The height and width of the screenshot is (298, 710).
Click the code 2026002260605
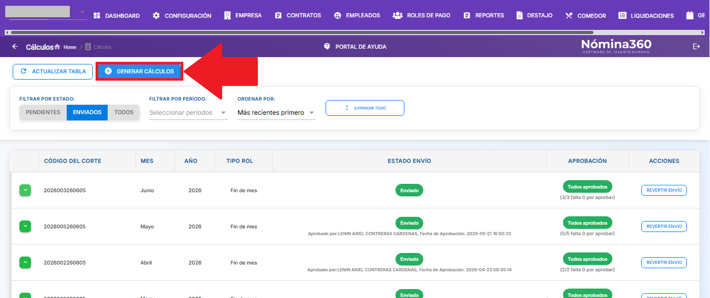click(65, 263)
